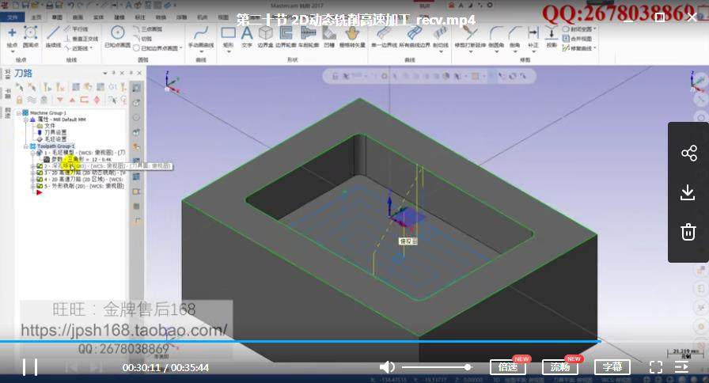Viewport: 709px width, 383px height.
Task: Select the 剖切线 slice curve tool
Action: (441, 36)
